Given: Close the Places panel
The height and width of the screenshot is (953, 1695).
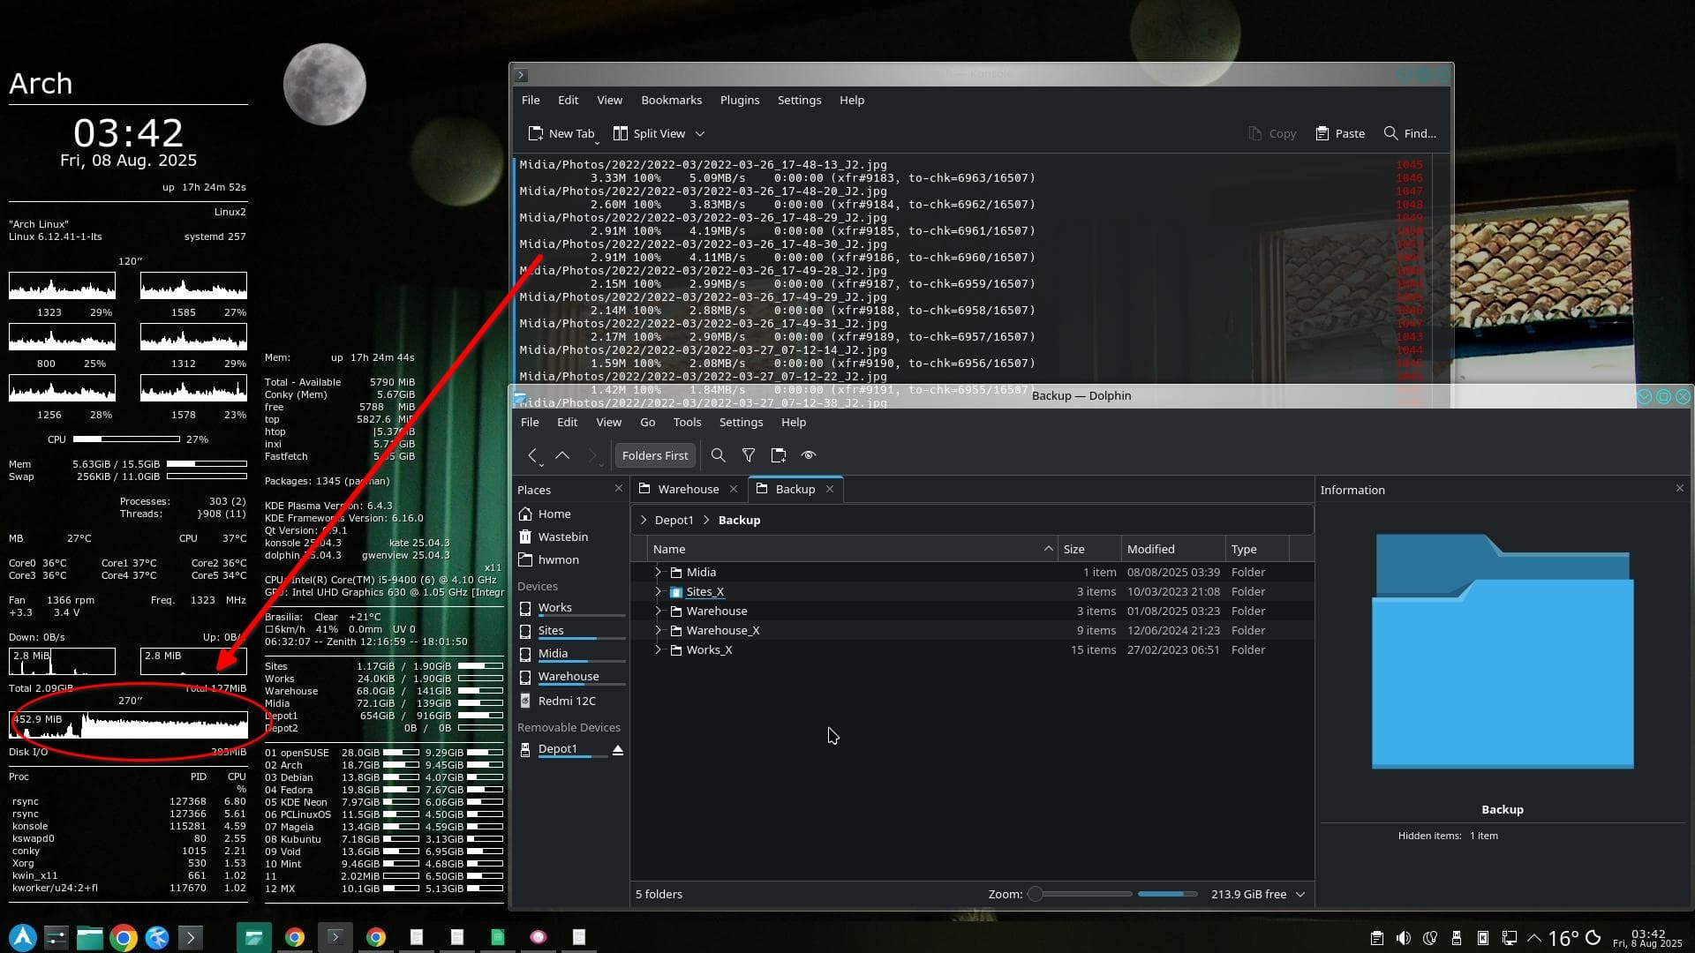Looking at the screenshot, I should (x=618, y=489).
